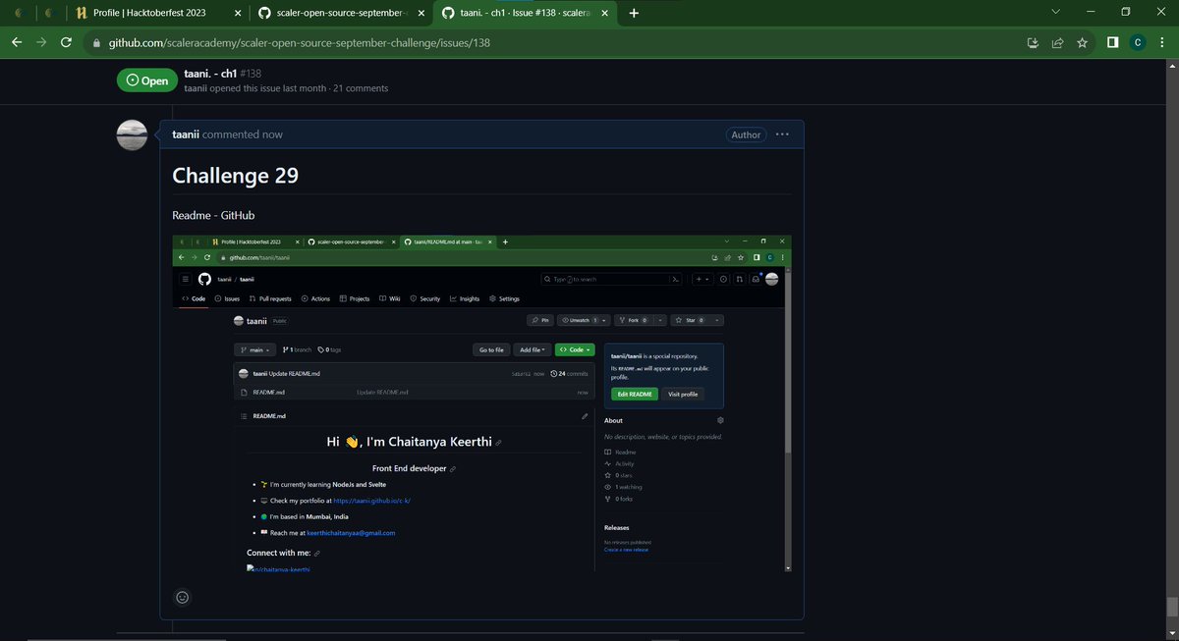Click the Readme - GitHub text
The width and height of the screenshot is (1179, 641).
[x=213, y=215]
